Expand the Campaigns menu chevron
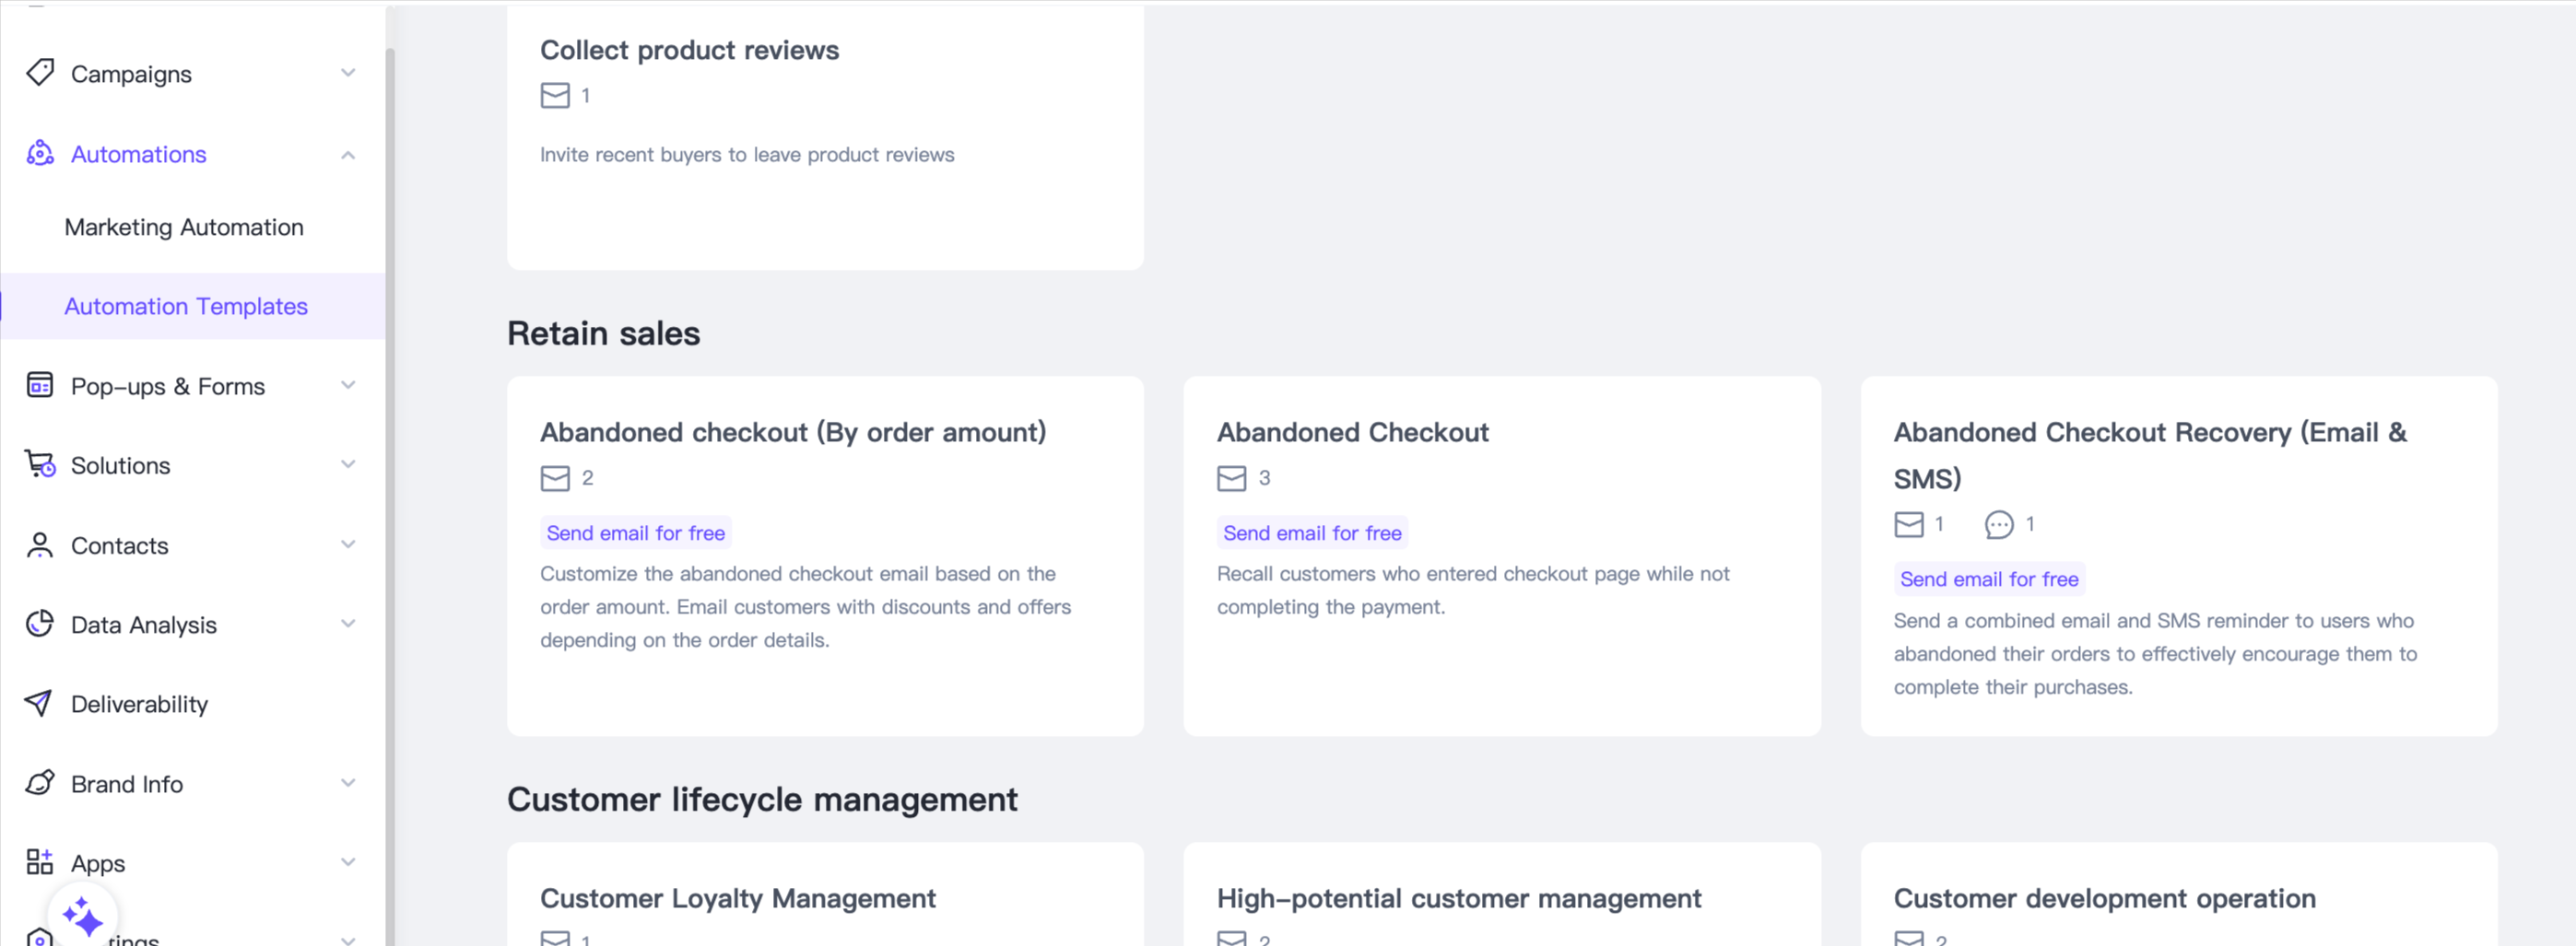 tap(348, 73)
